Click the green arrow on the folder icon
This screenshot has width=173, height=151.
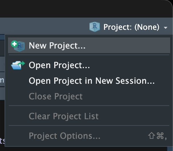(x=22, y=63)
